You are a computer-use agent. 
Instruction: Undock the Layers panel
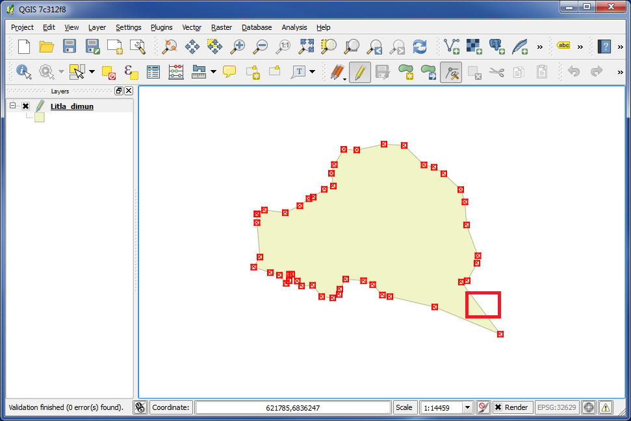pos(119,91)
